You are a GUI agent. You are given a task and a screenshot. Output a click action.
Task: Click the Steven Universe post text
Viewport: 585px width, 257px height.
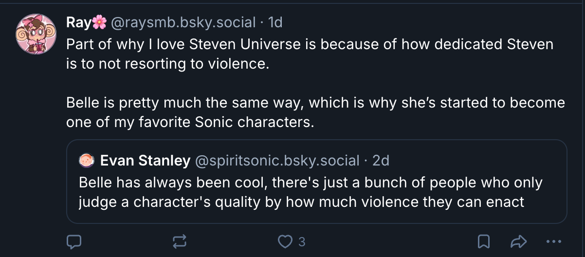pos(310,54)
